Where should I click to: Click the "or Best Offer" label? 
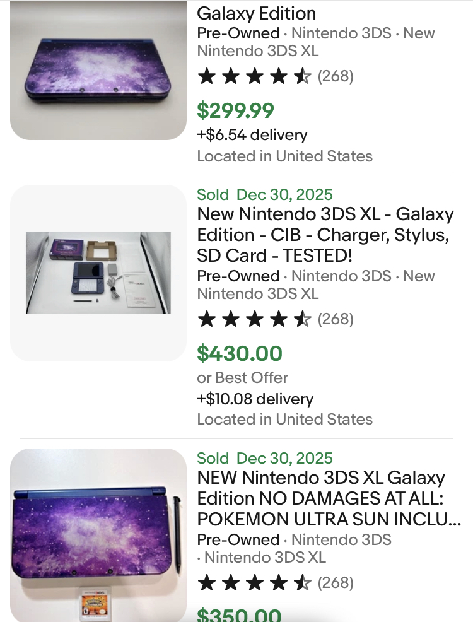click(x=243, y=378)
